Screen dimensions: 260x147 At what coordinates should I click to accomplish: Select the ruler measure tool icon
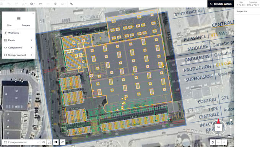point(62,142)
